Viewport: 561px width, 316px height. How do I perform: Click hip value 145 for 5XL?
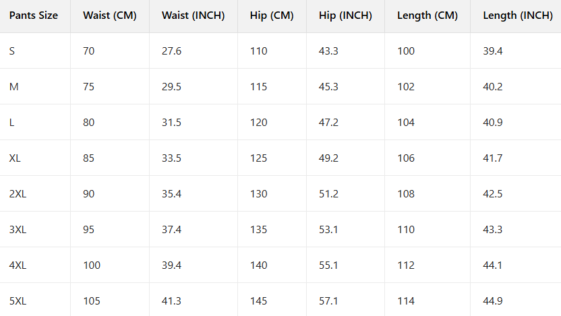[x=258, y=301]
